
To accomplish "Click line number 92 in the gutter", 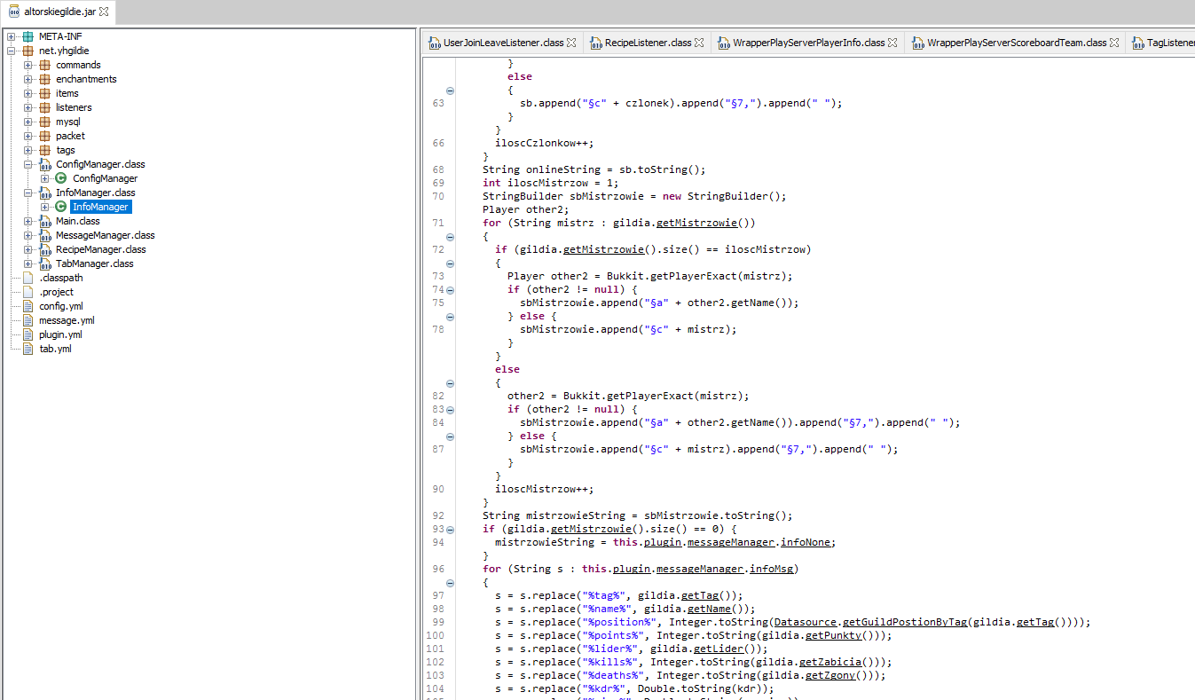I will pyautogui.click(x=438, y=515).
